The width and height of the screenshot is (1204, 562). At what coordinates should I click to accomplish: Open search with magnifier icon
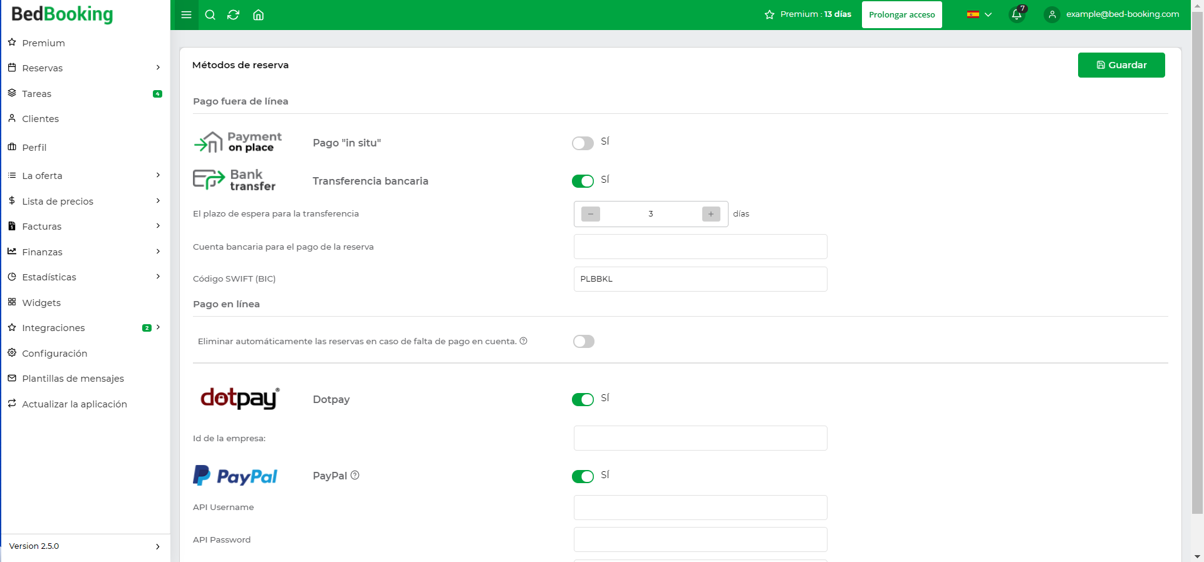pyautogui.click(x=210, y=15)
